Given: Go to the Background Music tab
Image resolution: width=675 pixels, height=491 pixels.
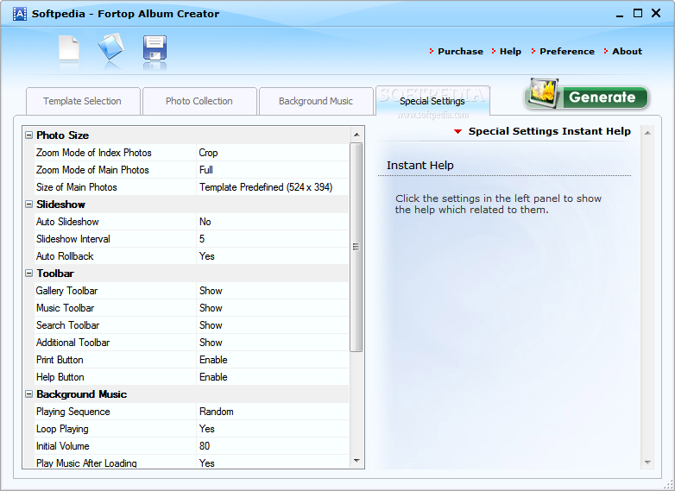Looking at the screenshot, I should pos(316,101).
